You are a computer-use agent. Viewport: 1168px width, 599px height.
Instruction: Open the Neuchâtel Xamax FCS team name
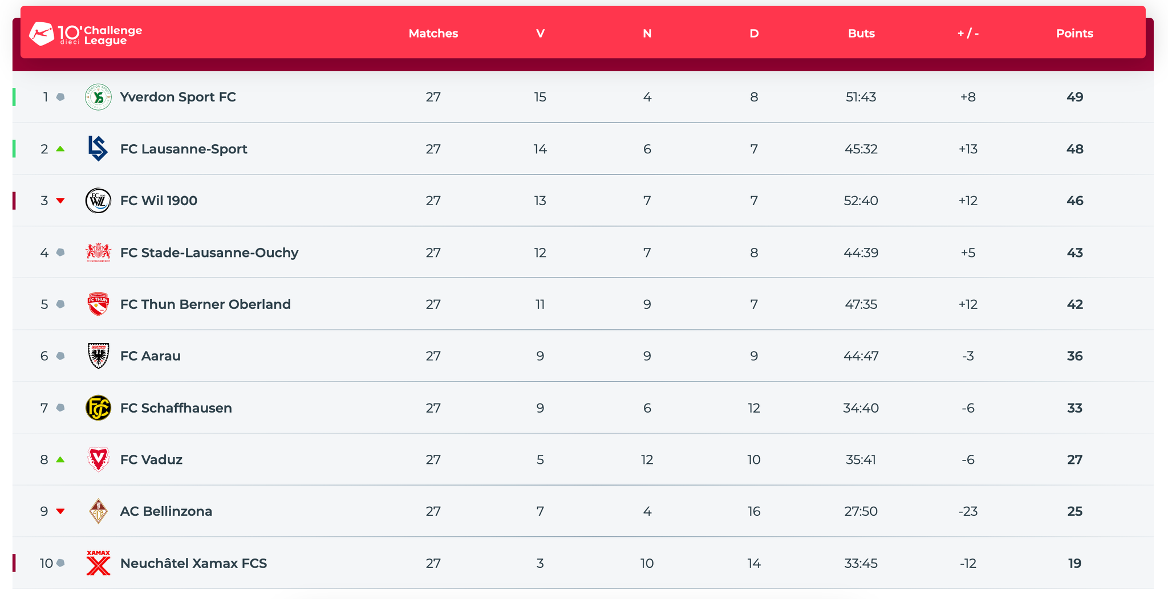click(x=193, y=563)
